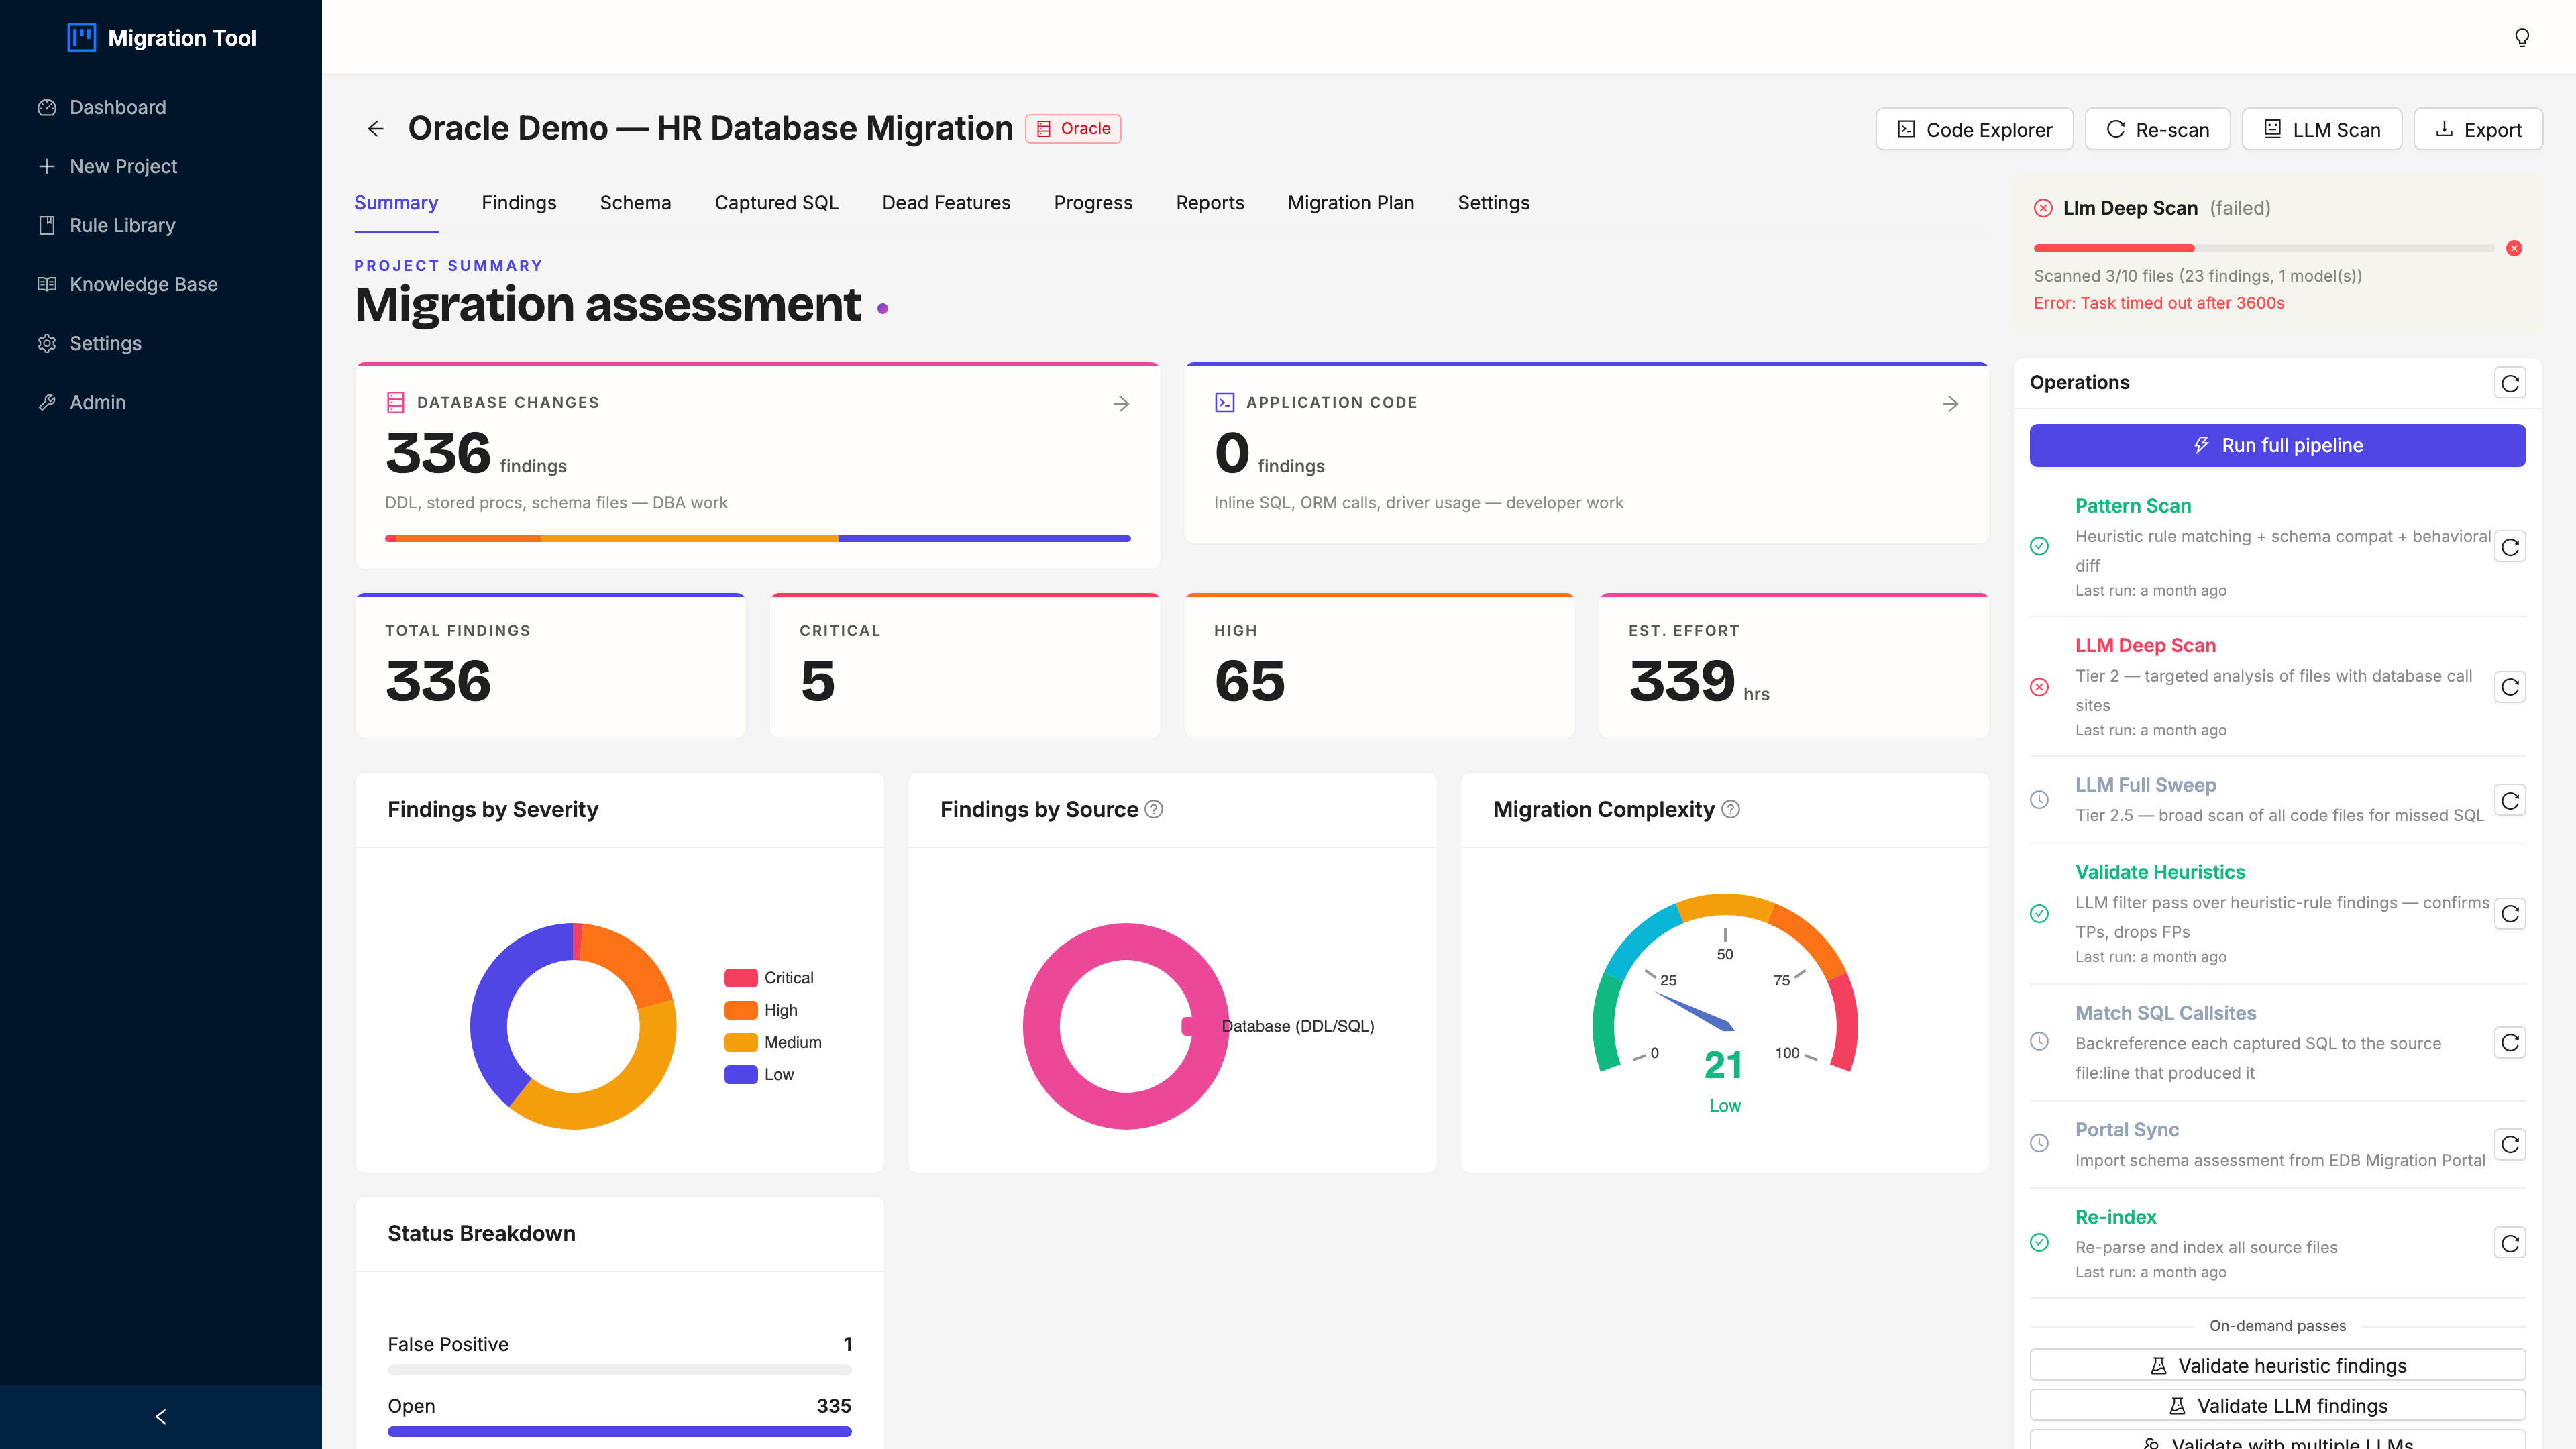Click Match SQL Callsites pending clock icon

pos(2039,1042)
